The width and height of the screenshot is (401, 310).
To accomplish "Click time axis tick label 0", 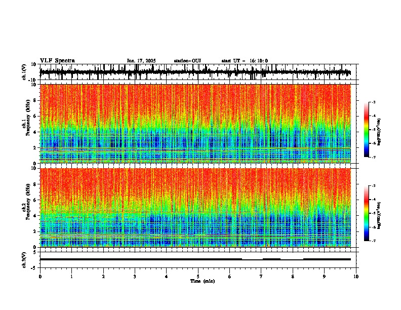I will click(40, 277).
